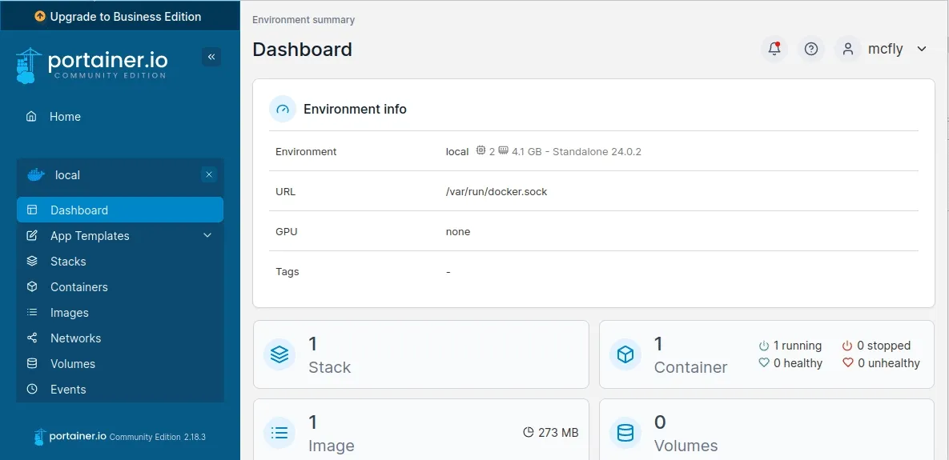Image resolution: width=949 pixels, height=460 pixels.
Task: Click the Environment info gauge icon
Action: 283,109
